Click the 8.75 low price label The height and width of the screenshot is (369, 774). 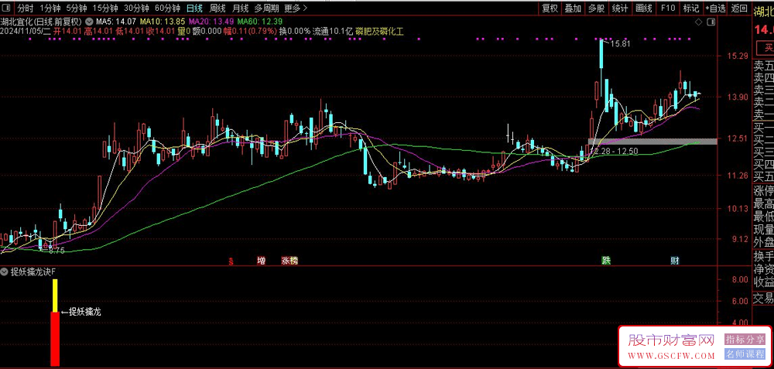coord(57,250)
